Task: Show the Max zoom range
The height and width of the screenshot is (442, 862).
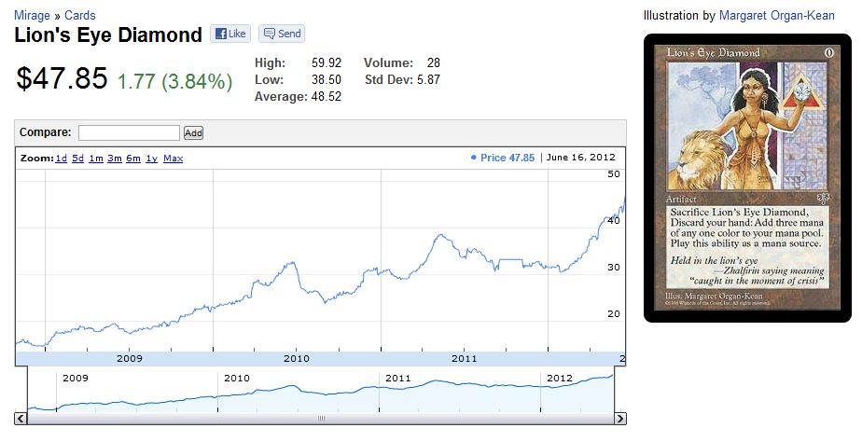Action: [173, 159]
